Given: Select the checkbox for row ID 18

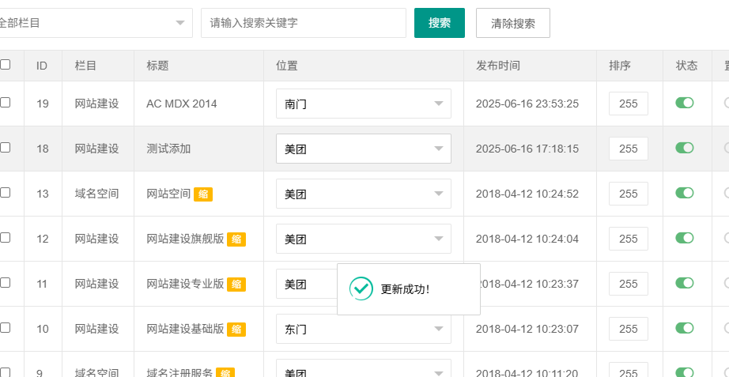Looking at the screenshot, I should click(6, 148).
